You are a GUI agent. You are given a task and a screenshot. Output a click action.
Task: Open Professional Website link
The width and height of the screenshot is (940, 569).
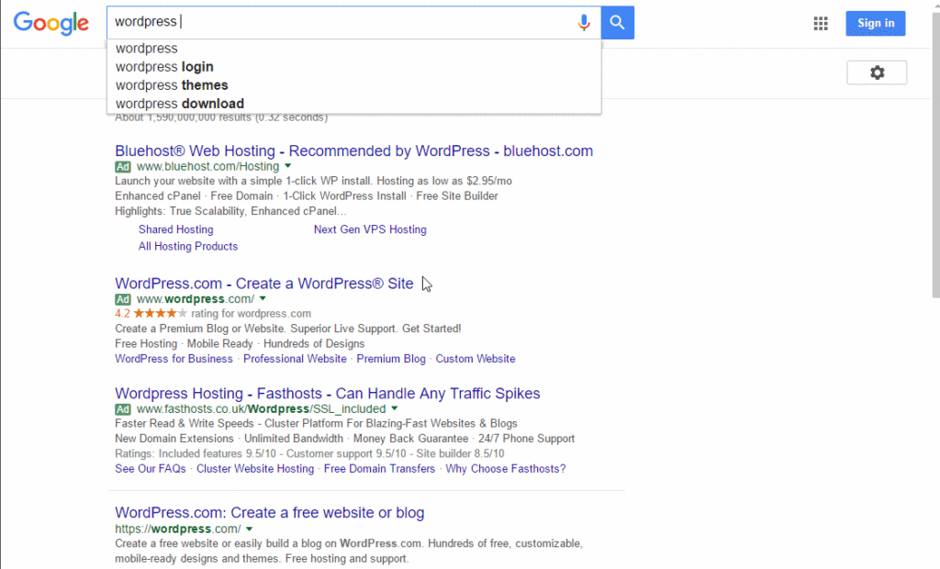click(x=295, y=359)
